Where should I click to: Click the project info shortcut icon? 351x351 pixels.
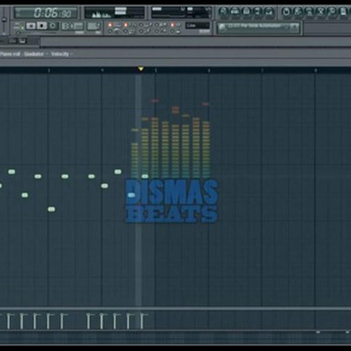tap(333, 11)
